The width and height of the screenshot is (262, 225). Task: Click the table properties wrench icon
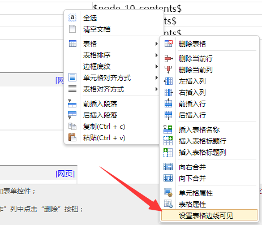[168, 204]
